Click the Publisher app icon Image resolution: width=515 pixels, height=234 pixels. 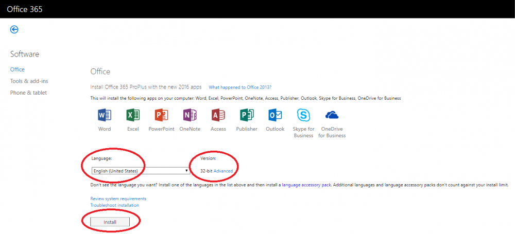point(247,115)
